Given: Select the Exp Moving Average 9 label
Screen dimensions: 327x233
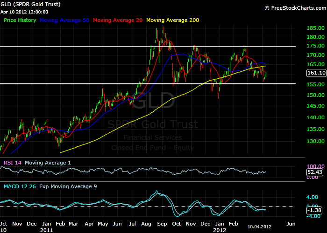Looking at the screenshot, I should click(x=68, y=186).
